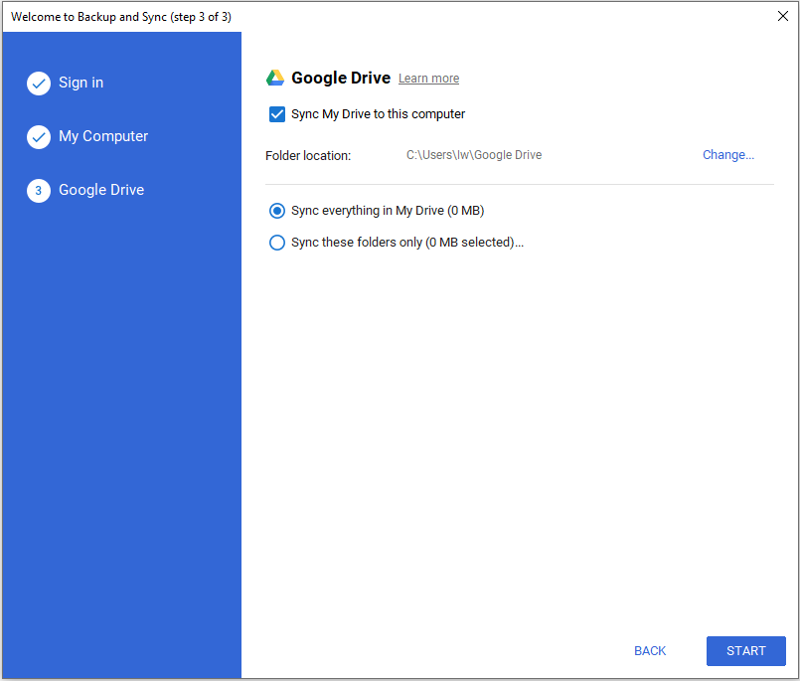800x681 pixels.
Task: Click the Google Drive triangle logo
Action: 275,77
